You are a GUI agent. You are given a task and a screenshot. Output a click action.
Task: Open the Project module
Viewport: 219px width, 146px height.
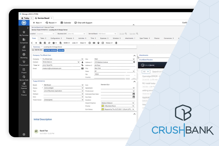24,70
